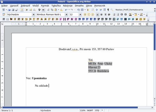Expand the paragraph style dropdown
Viewport: 156px width, 112px height.
34,15
